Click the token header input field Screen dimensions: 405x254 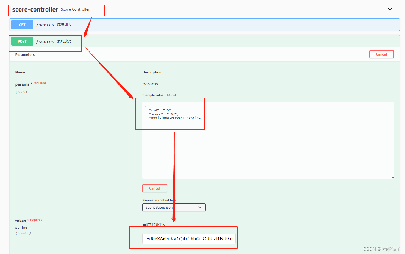click(x=189, y=239)
